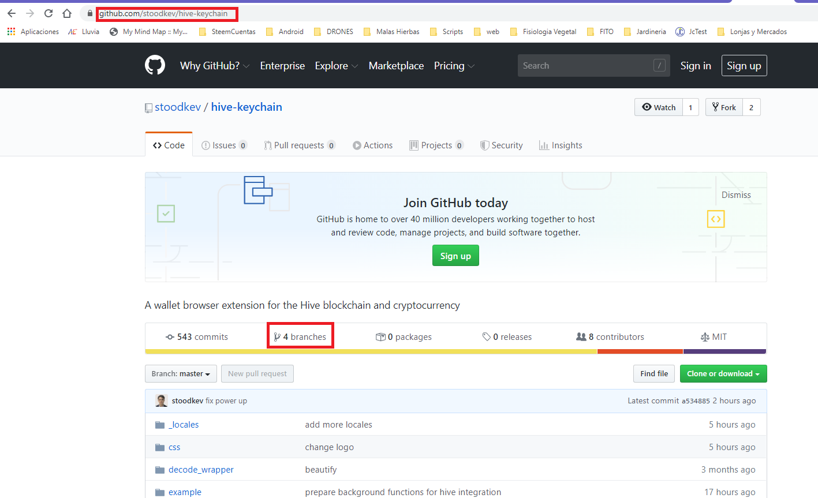Click the repository book icon beside stoodkev
This screenshot has width=818, height=498.
[x=148, y=108]
